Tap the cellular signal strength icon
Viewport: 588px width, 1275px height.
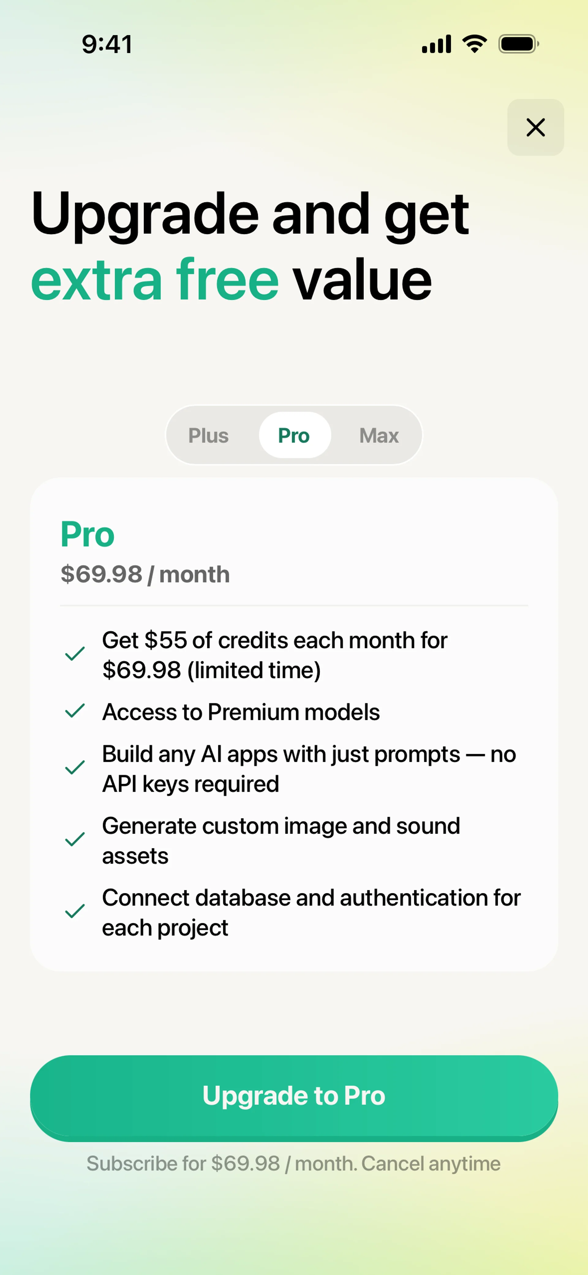coord(436,44)
